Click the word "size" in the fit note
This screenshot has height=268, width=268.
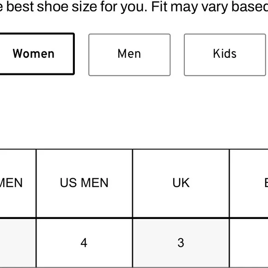(x=84, y=6)
